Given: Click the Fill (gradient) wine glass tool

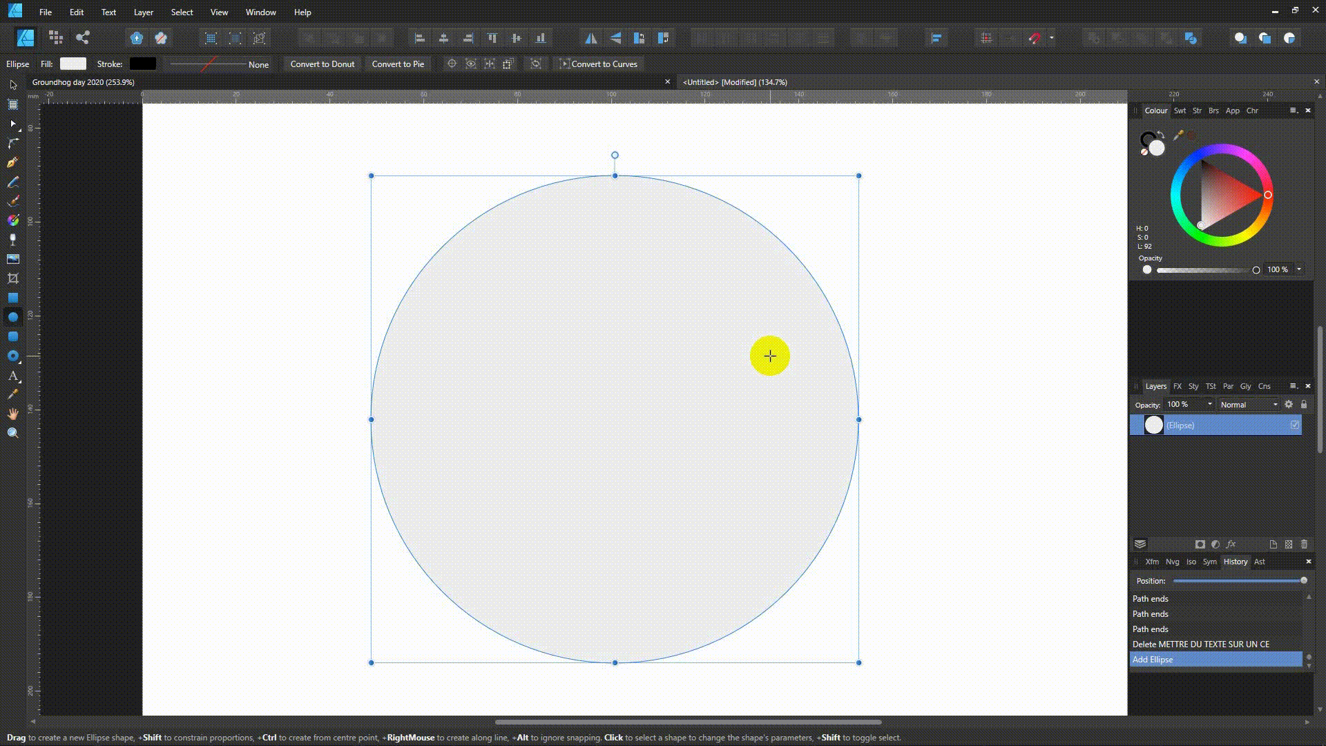Looking at the screenshot, I should [12, 240].
